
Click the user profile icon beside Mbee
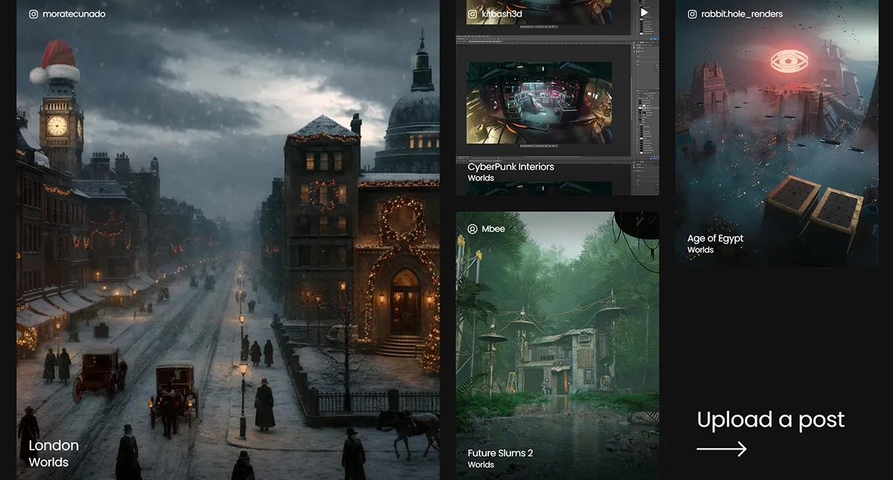(472, 228)
